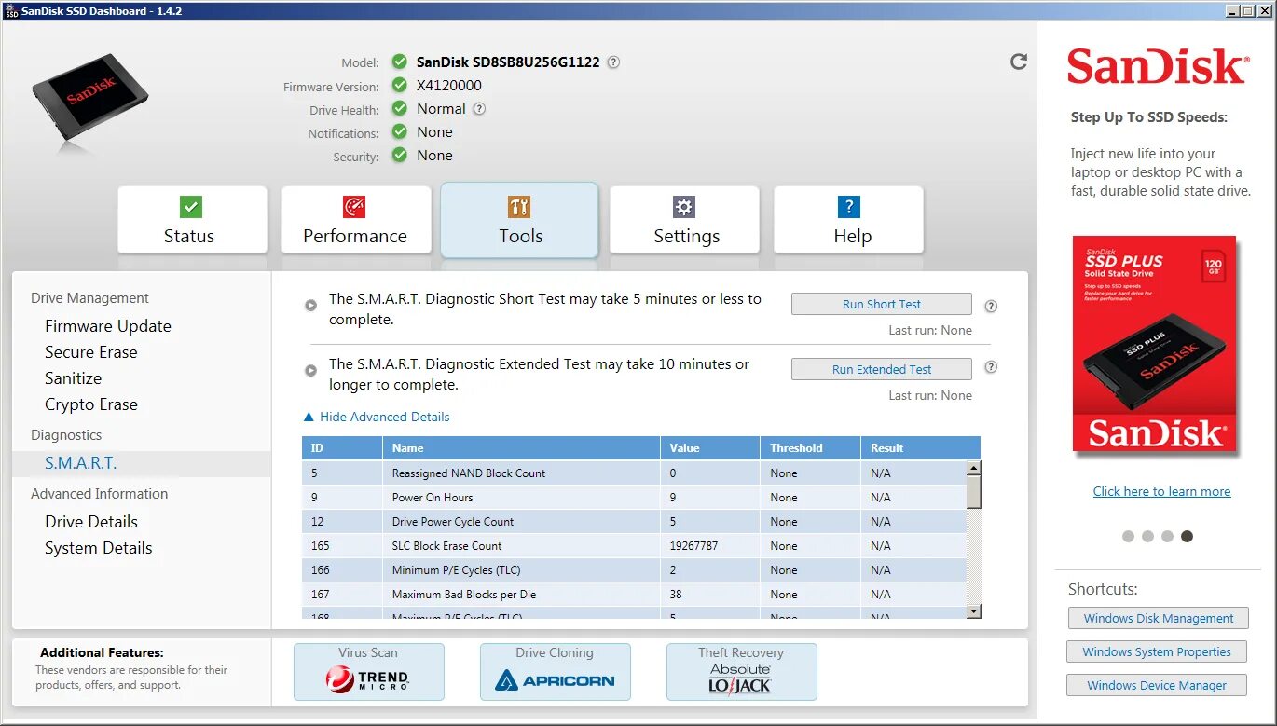Click the model name SanDisk SD8SB8U256G1122
This screenshot has width=1277, height=726.
click(508, 62)
